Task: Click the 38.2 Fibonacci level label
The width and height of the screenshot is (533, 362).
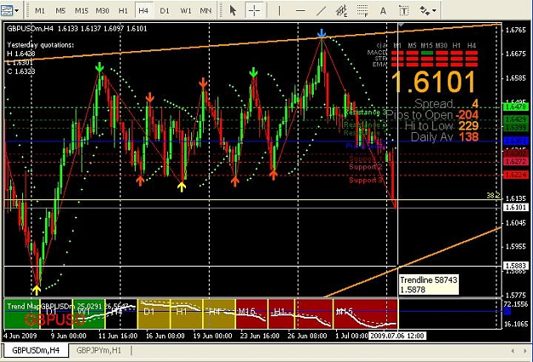Action: coord(493,195)
